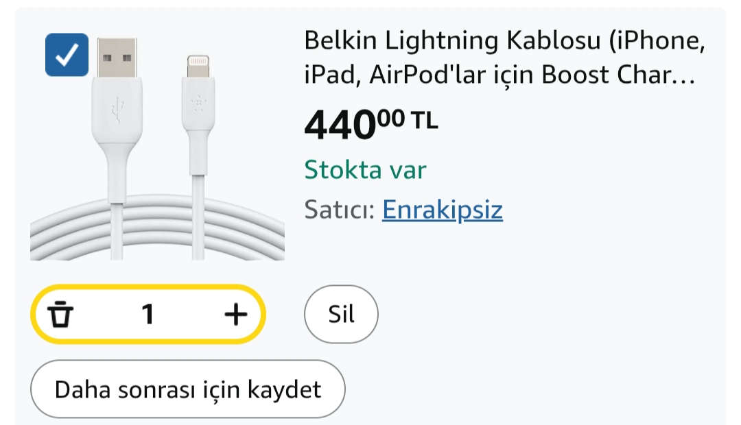Click the white checkmark inside blue box

point(67,55)
